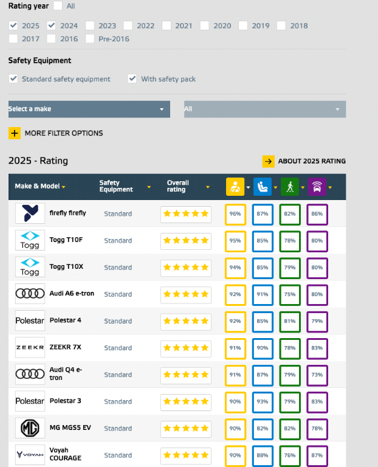Open the ZEEKR logo in the 7X row

30,347
